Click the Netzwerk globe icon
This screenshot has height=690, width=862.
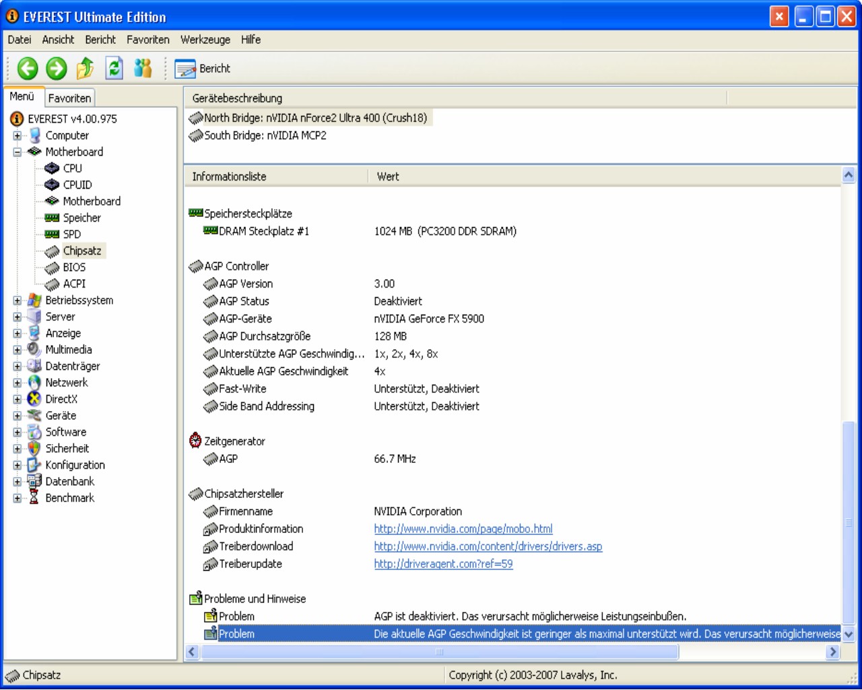[x=34, y=383]
